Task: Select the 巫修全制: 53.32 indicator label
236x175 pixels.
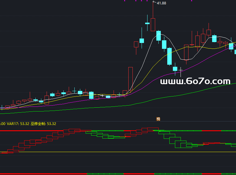Action: (43, 124)
